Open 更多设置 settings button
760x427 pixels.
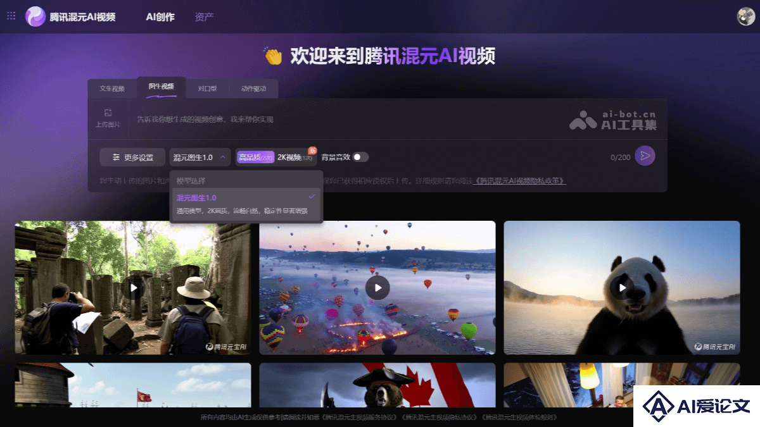[x=132, y=157]
